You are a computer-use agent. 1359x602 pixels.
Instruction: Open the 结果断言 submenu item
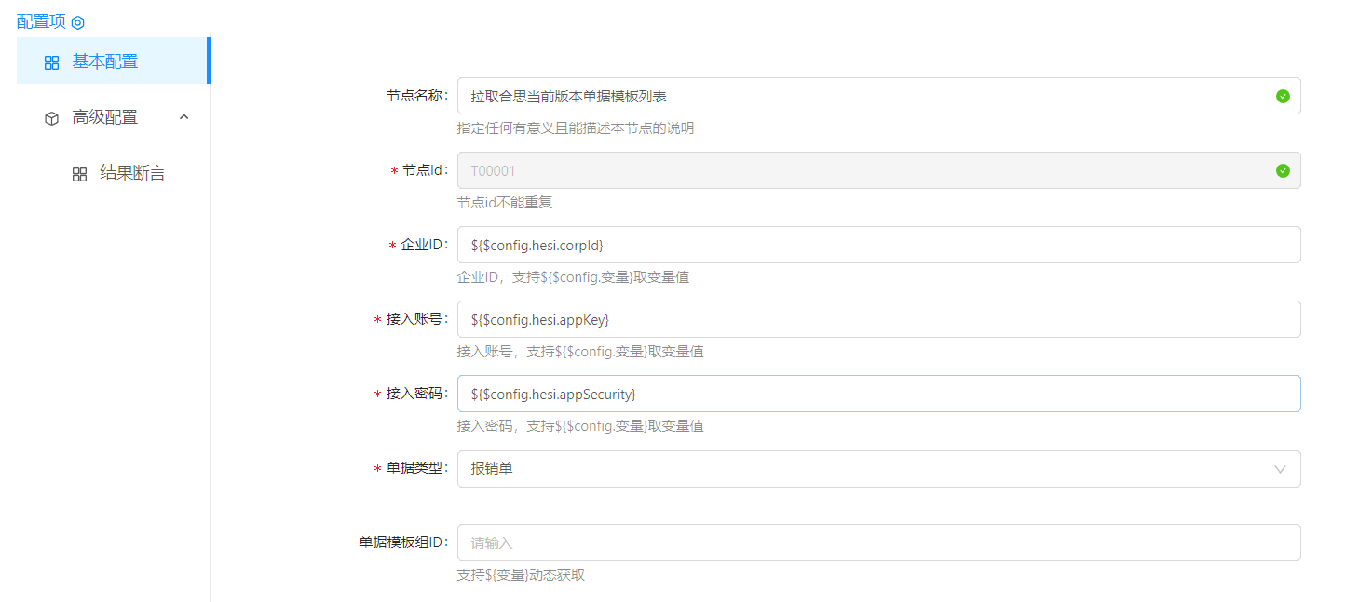pos(132,173)
